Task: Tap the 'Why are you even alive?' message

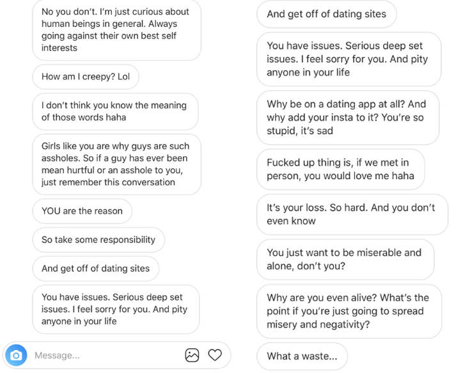Action: (349, 311)
